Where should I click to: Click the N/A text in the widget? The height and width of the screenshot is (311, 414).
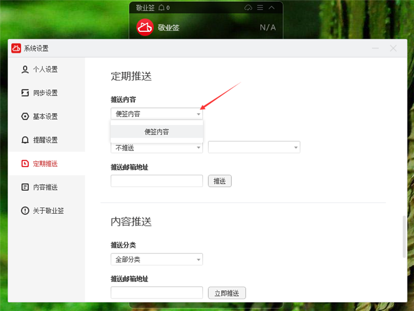pyautogui.click(x=268, y=27)
